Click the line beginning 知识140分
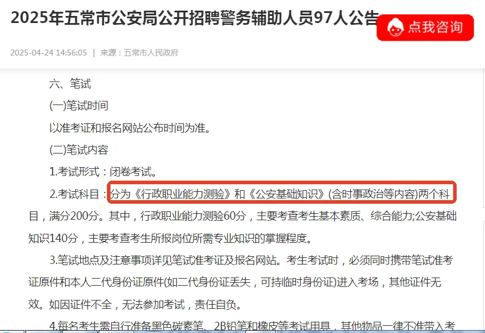This screenshot has width=485, height=333. (171, 238)
